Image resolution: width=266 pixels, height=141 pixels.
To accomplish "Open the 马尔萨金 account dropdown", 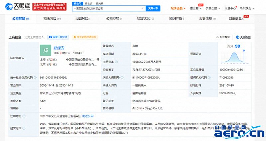I will click(x=247, y=8).
